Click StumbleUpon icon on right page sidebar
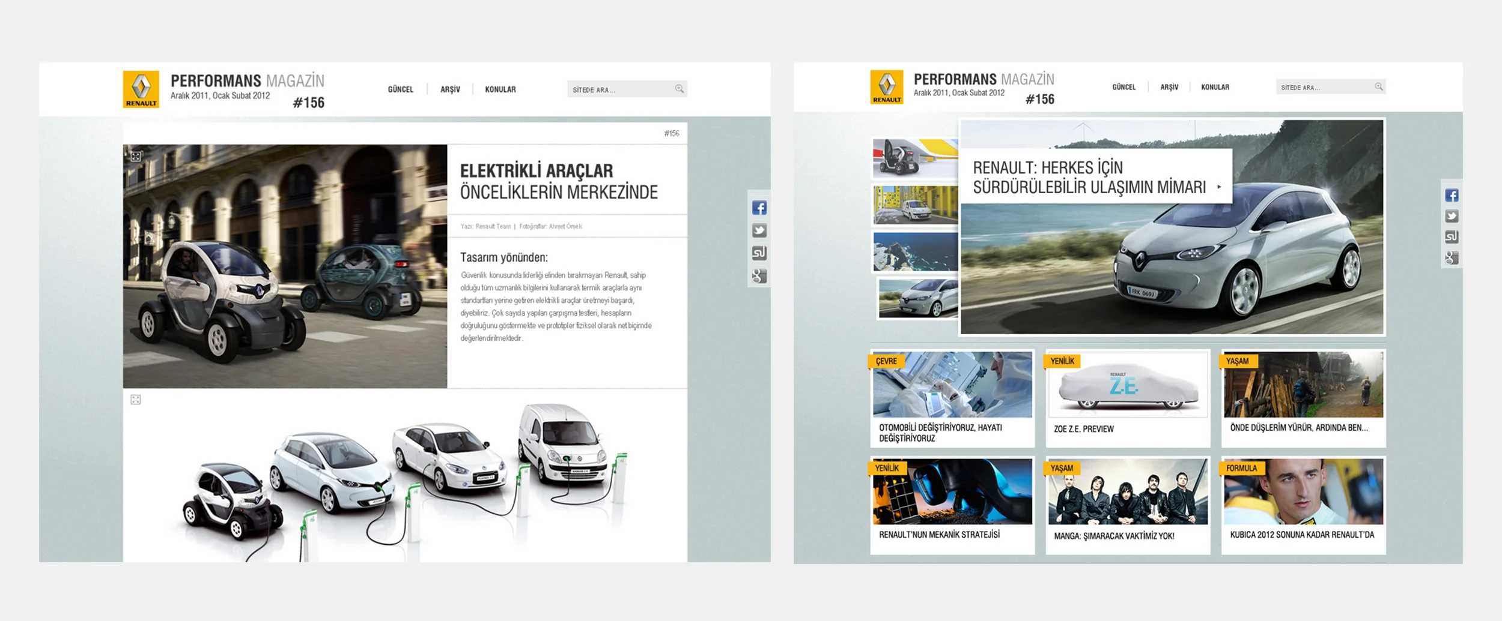This screenshot has height=621, width=1502. click(x=1452, y=236)
